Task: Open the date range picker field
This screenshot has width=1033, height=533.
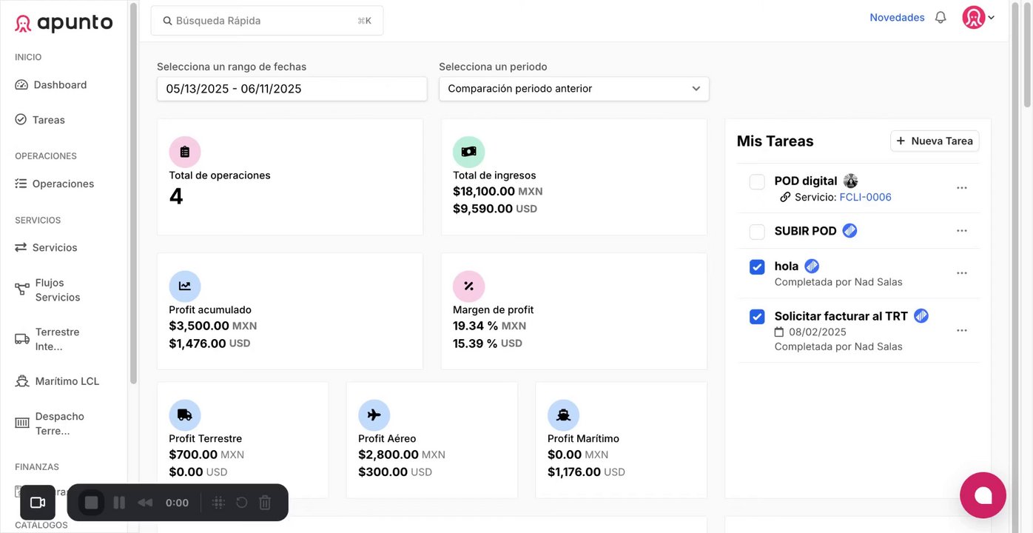Action: 292,89
